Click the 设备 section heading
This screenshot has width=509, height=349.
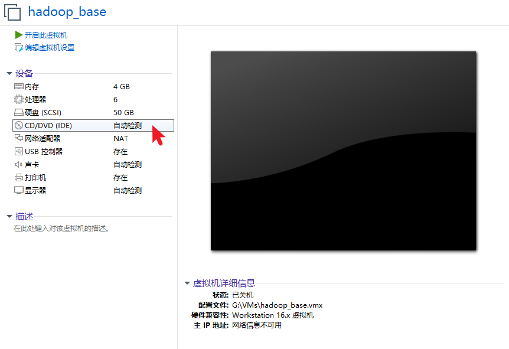[24, 73]
